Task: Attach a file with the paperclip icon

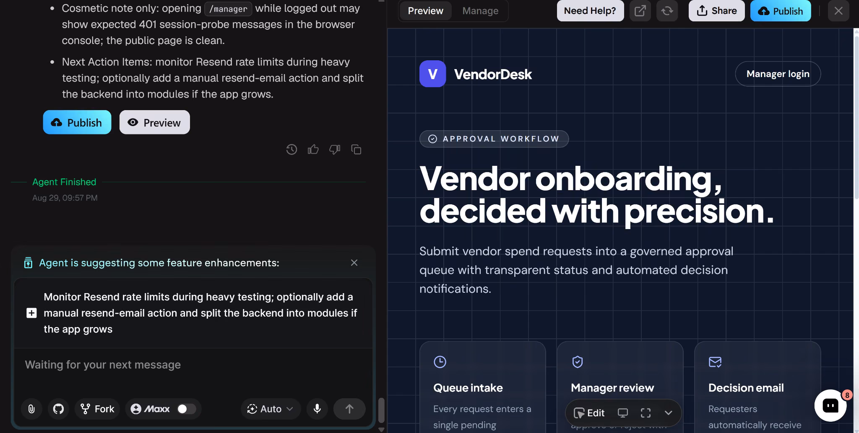Action: [x=31, y=409]
